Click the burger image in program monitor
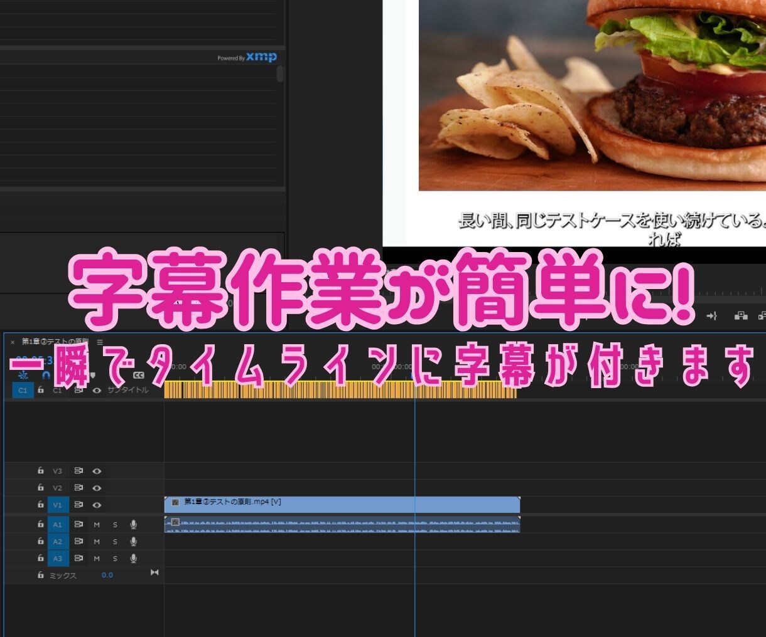 pos(592,95)
